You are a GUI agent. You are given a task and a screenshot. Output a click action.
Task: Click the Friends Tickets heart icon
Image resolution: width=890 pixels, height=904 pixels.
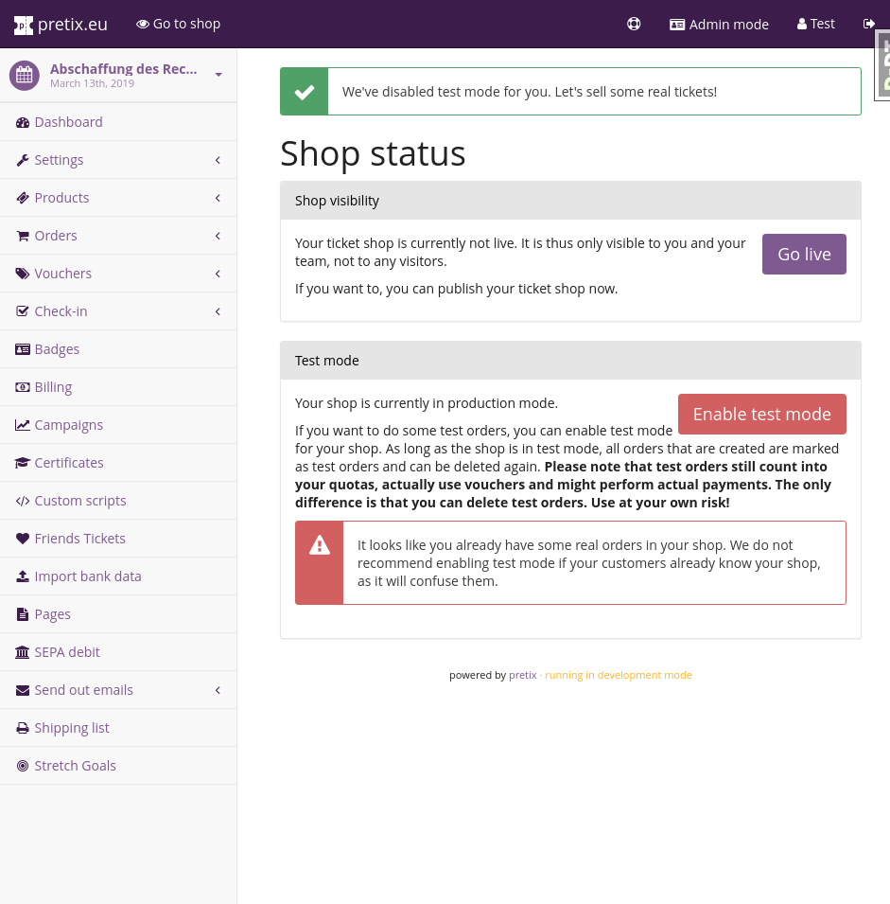point(23,539)
